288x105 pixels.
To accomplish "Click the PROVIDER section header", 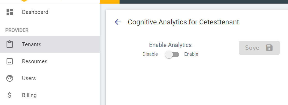I will click(x=17, y=30).
